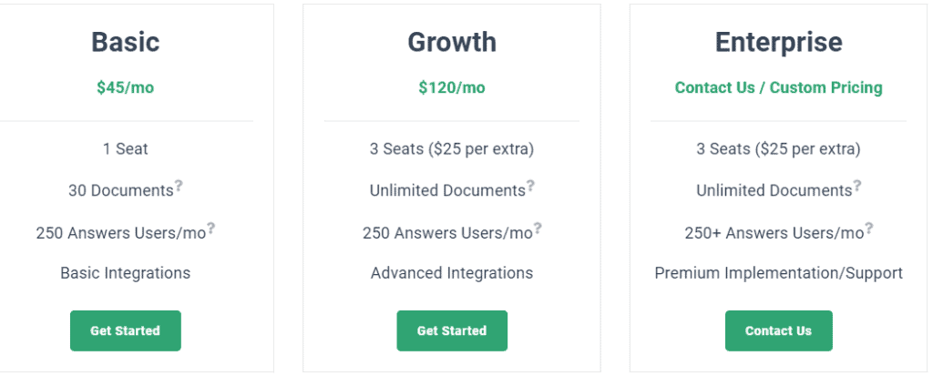Click the Premium Implementation/Support text
This screenshot has width=933, height=376.
(778, 272)
